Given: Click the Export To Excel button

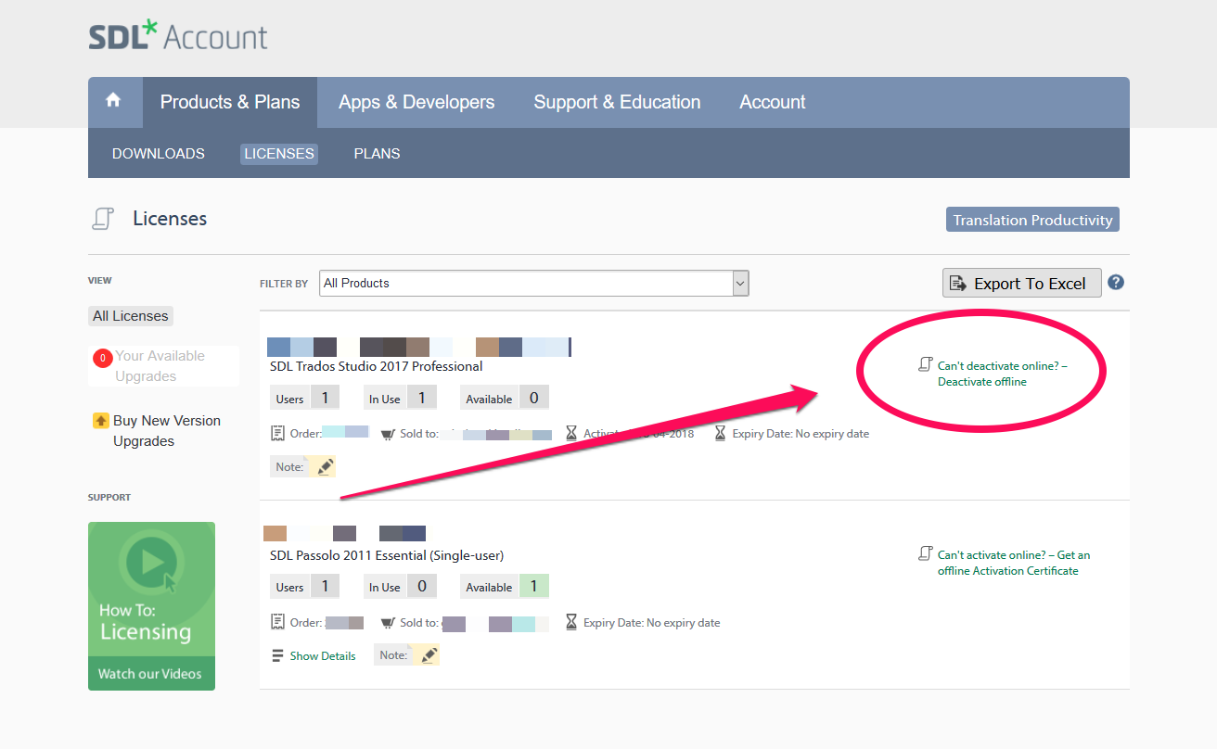Looking at the screenshot, I should pyautogui.click(x=1022, y=283).
